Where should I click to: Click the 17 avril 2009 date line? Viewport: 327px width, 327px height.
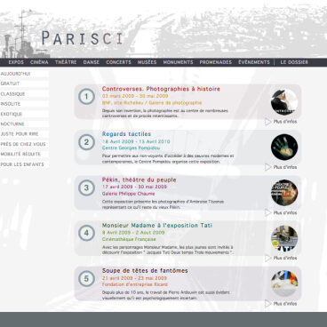(134, 187)
